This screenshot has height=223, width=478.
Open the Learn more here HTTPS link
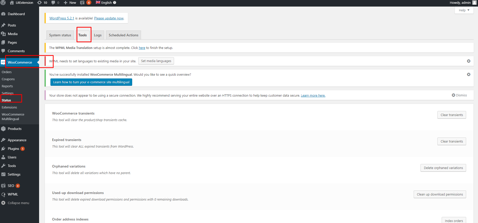313,95
